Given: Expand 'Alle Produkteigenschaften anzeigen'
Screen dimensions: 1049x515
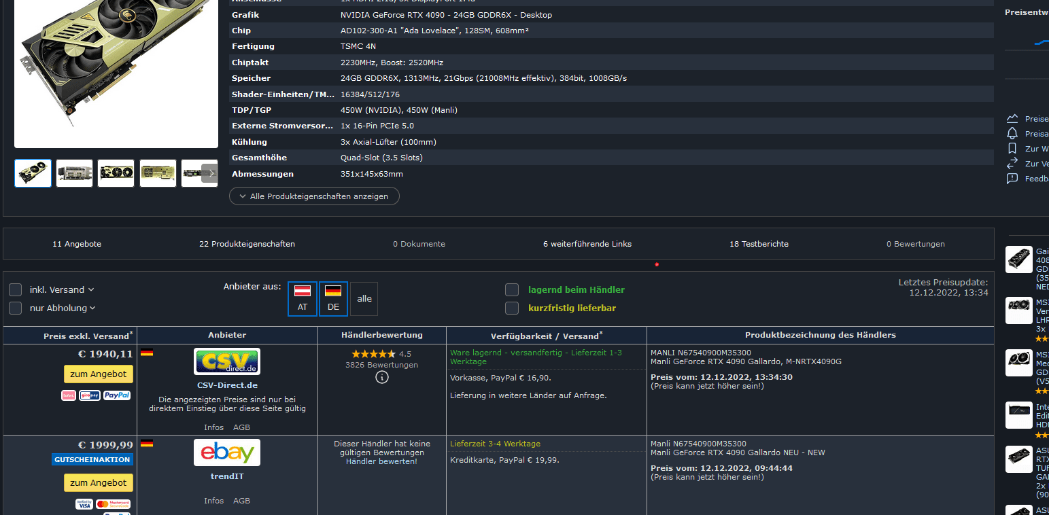Looking at the screenshot, I should [314, 196].
